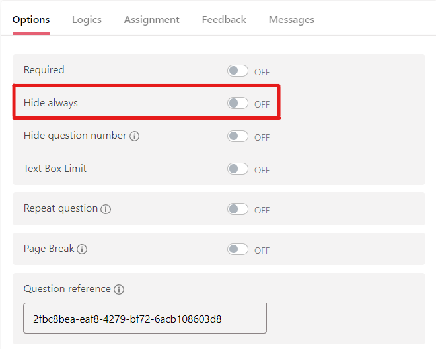Turn on the Hide always switch
The height and width of the screenshot is (349, 436).
point(238,103)
